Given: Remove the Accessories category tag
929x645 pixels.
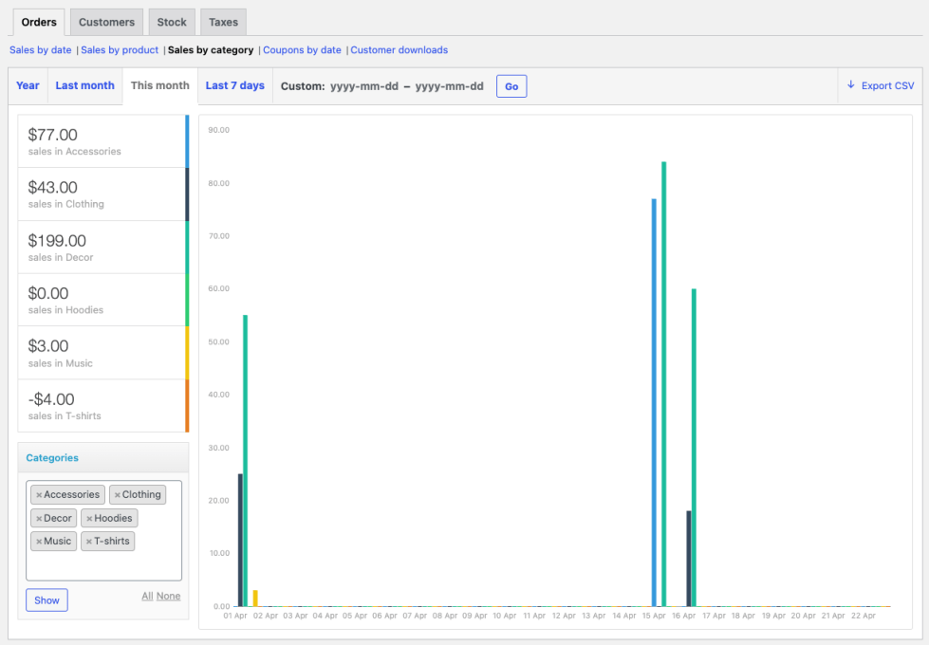Looking at the screenshot, I should point(39,495).
